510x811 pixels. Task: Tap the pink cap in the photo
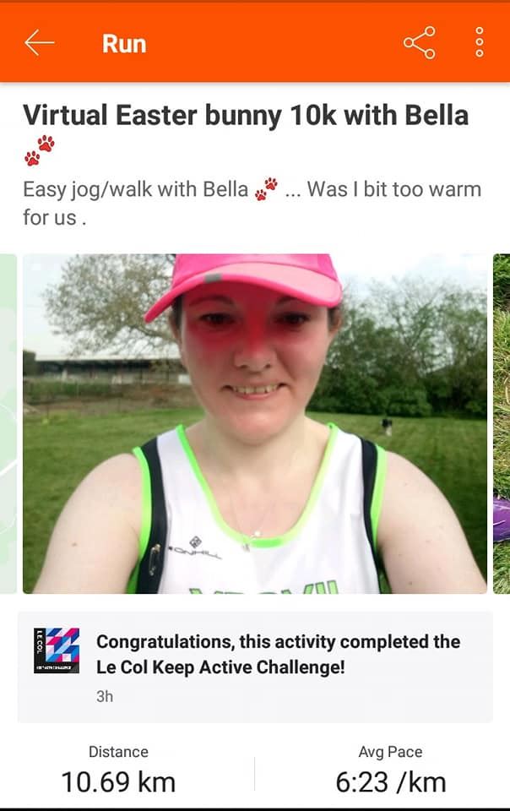[x=247, y=283]
